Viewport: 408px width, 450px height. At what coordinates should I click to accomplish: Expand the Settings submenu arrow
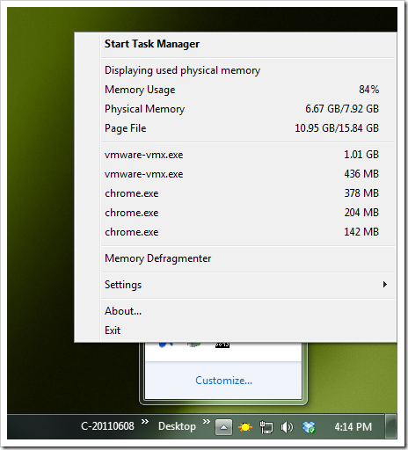coord(385,284)
